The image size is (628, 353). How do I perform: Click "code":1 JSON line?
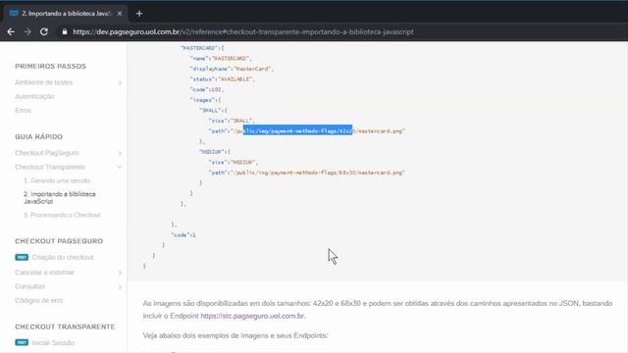(x=183, y=235)
